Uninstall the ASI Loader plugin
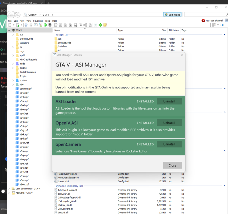The height and width of the screenshot is (214, 228). click(169, 101)
